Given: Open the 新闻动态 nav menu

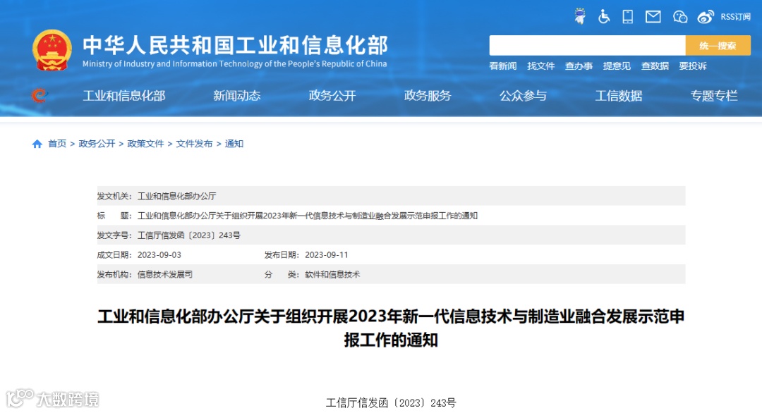Looking at the screenshot, I should pyautogui.click(x=236, y=96).
